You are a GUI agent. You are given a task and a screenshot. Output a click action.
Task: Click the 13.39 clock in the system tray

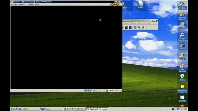coord(185,109)
